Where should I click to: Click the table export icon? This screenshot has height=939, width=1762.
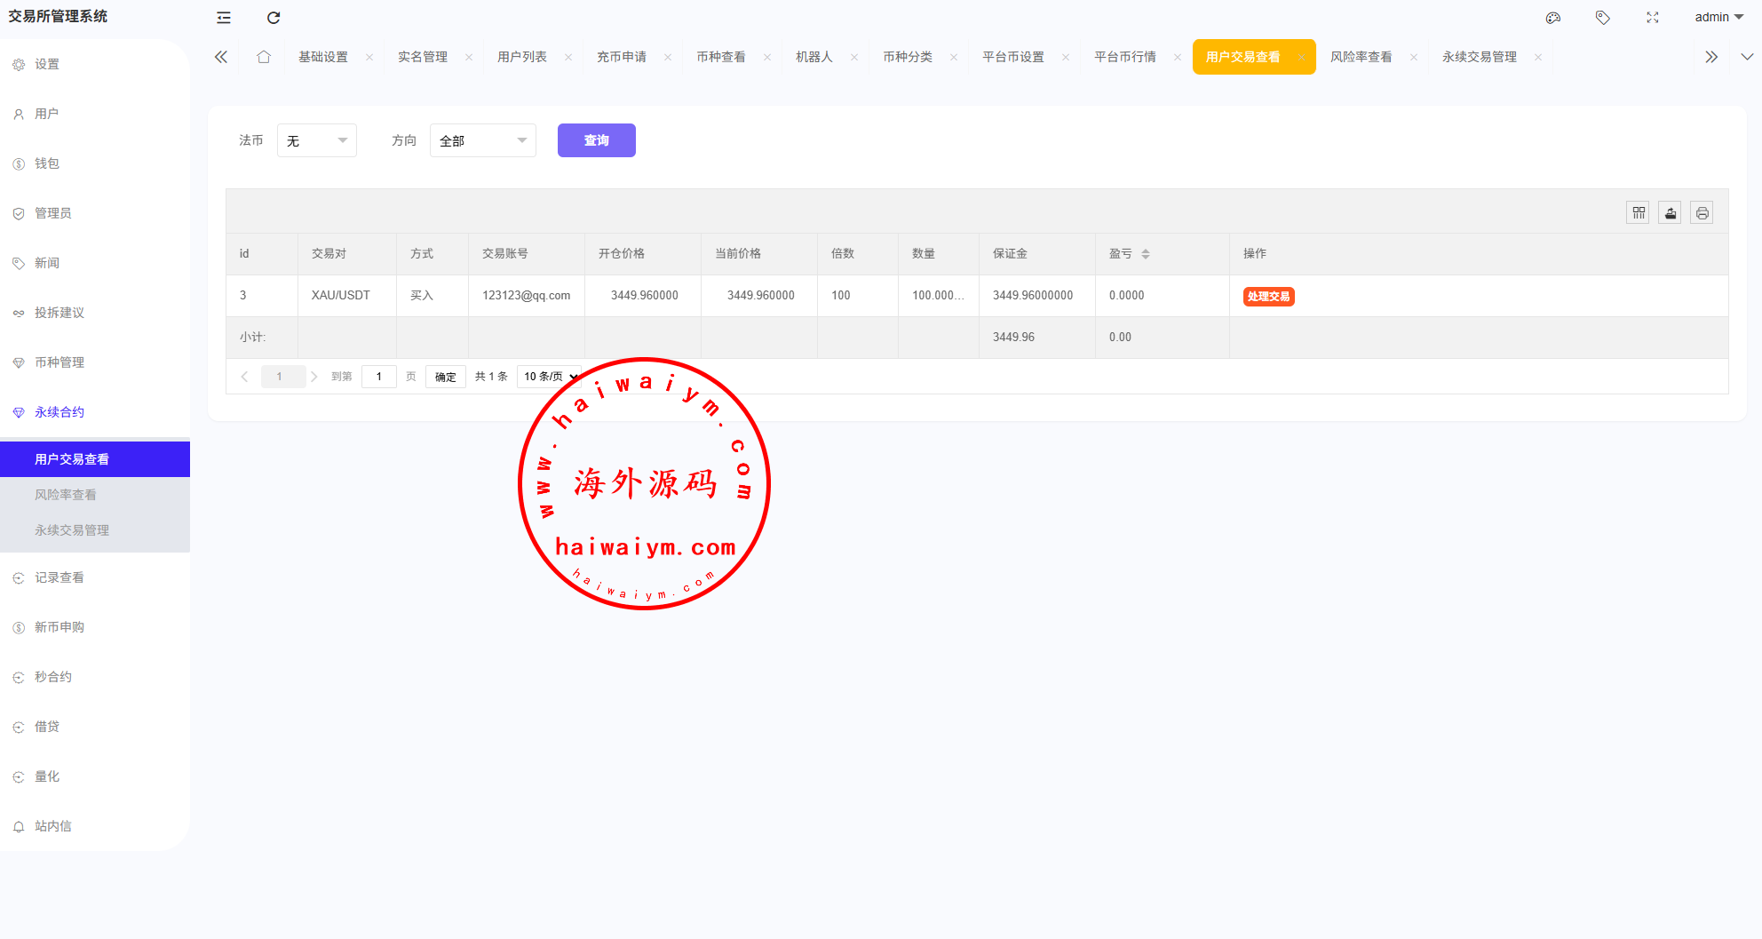point(1670,213)
